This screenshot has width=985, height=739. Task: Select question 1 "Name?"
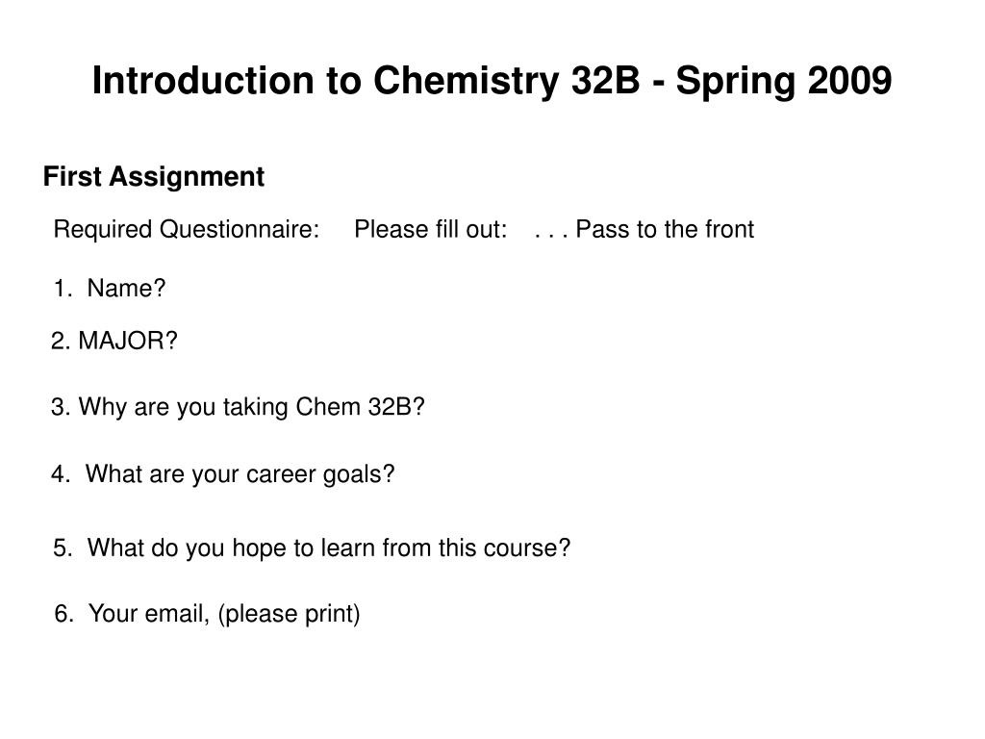pyautogui.click(x=110, y=288)
